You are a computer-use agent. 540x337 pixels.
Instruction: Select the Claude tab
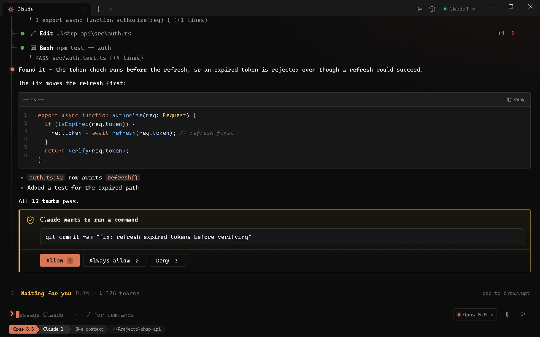pos(47,9)
